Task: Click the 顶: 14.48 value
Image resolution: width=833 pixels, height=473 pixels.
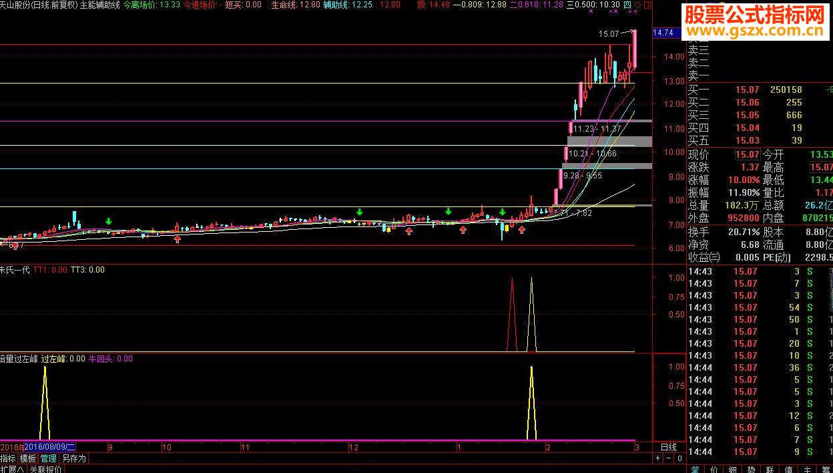Action: (433, 5)
